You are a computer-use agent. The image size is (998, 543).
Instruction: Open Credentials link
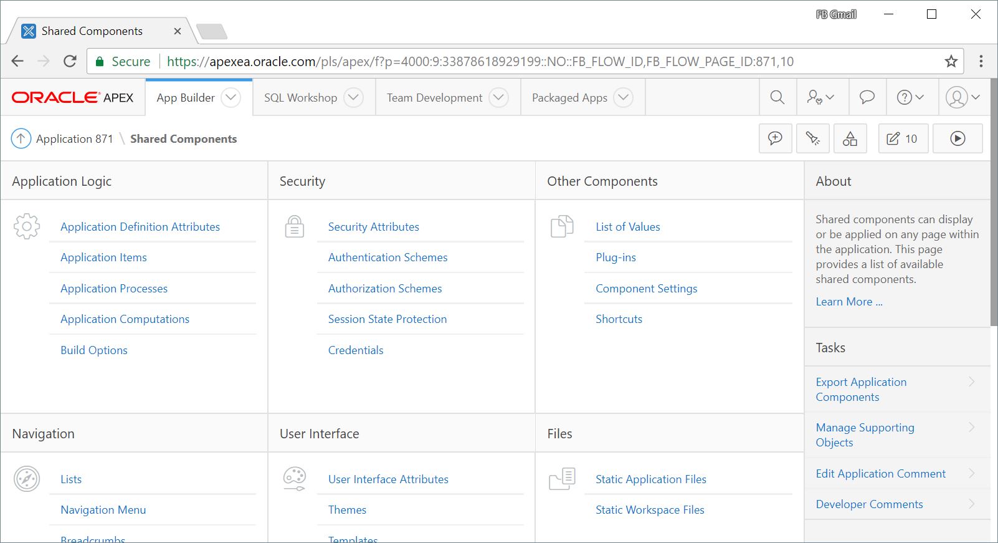[x=356, y=350]
